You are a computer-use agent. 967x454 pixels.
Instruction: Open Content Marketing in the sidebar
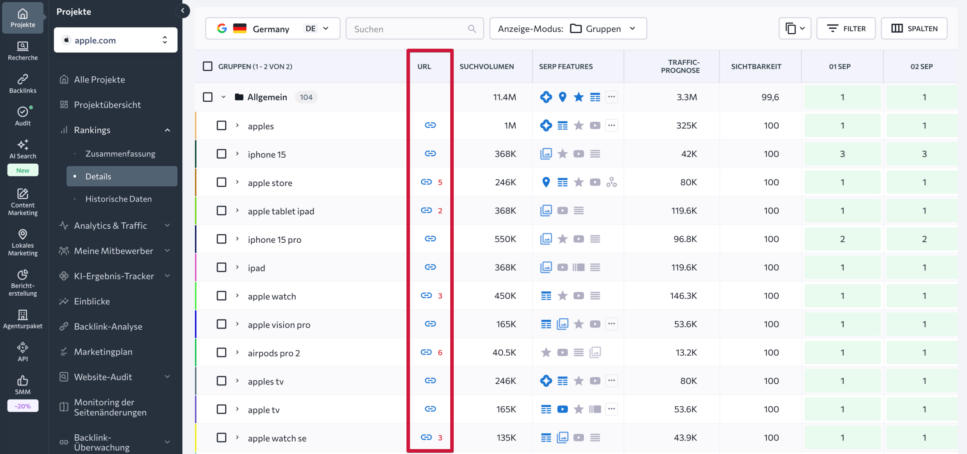(23, 202)
